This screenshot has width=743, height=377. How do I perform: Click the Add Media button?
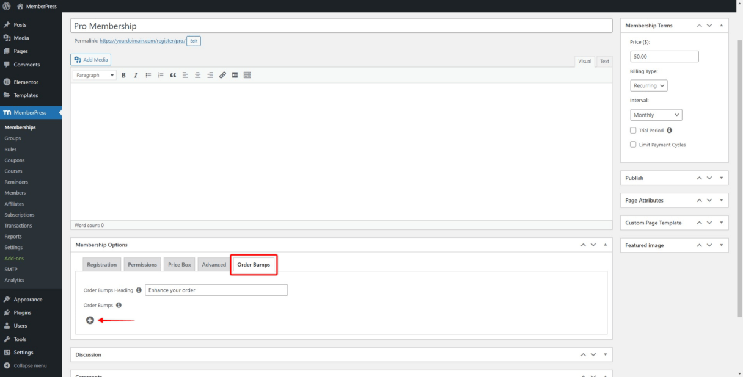[x=91, y=60]
